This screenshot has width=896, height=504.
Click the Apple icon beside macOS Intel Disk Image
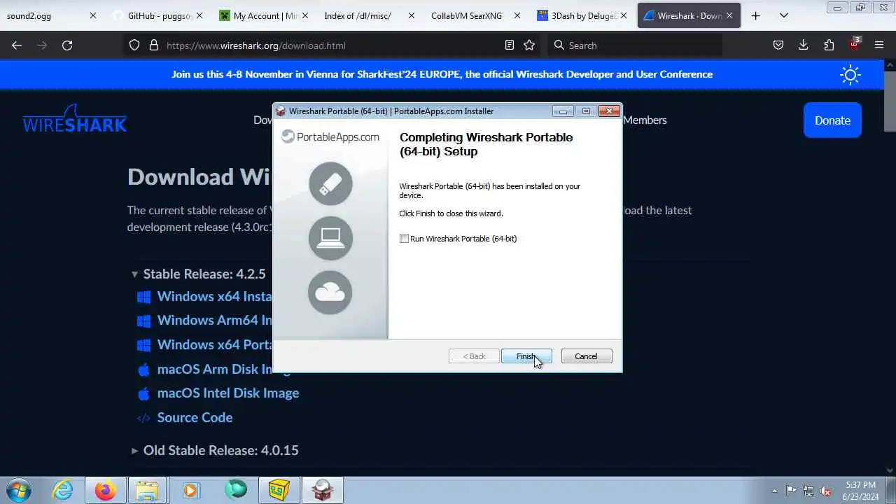click(143, 393)
